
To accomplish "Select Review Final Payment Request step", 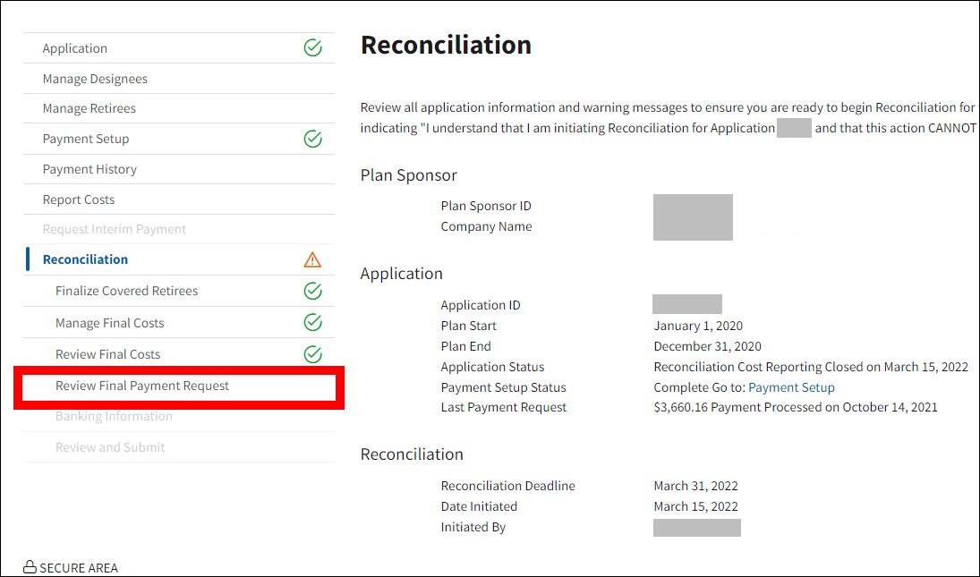I will (142, 386).
